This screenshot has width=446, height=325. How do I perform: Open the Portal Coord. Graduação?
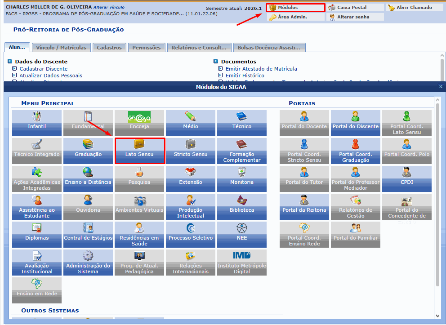pos(356,151)
